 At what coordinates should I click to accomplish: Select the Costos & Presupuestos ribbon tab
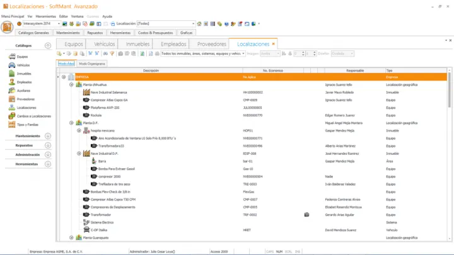(155, 32)
